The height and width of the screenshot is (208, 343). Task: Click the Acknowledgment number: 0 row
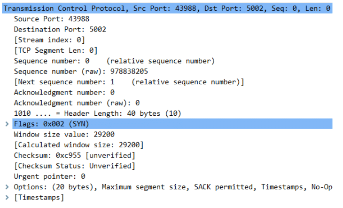click(x=64, y=92)
